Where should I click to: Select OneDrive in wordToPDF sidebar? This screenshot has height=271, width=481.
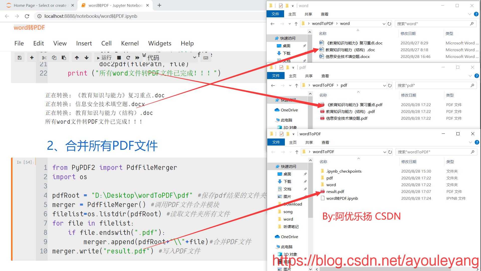click(x=289, y=237)
